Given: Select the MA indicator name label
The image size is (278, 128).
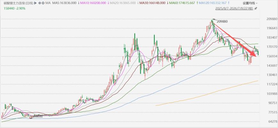Looking at the screenshot, I should pyautogui.click(x=48, y=3).
